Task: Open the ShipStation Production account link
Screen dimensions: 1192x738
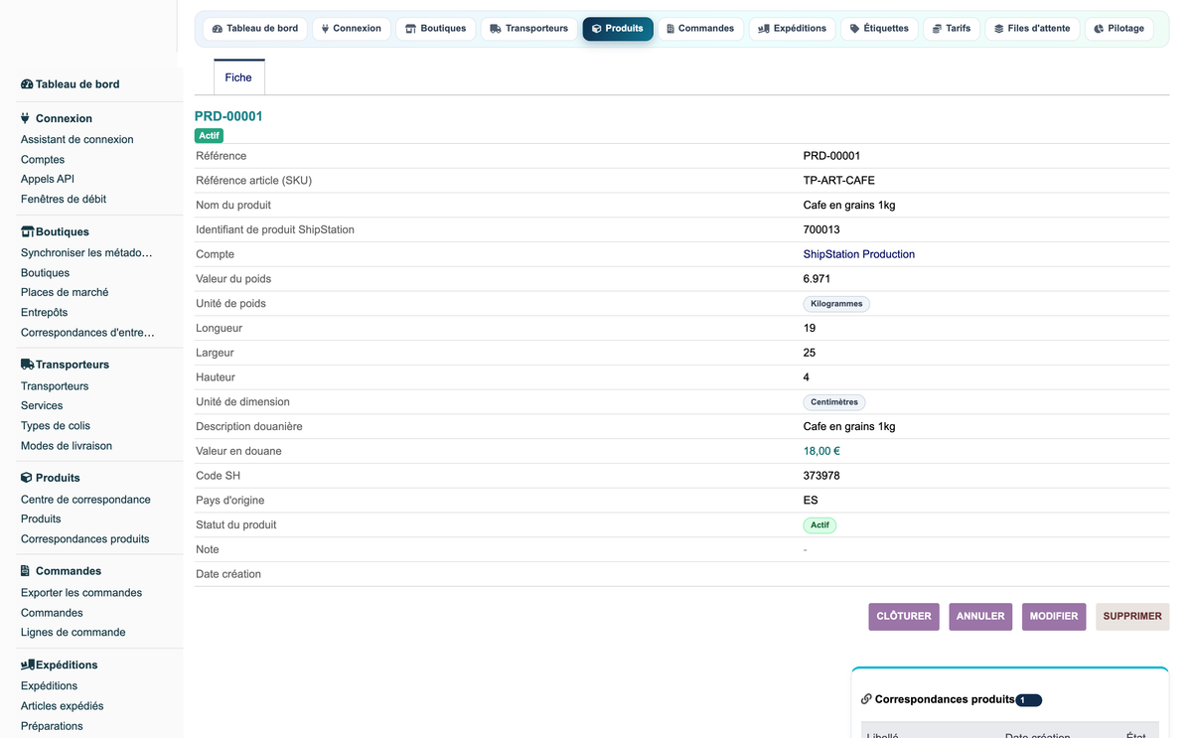Action: click(859, 254)
